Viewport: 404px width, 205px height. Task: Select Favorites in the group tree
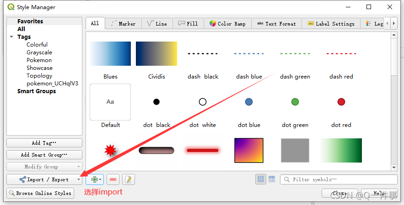coord(30,21)
